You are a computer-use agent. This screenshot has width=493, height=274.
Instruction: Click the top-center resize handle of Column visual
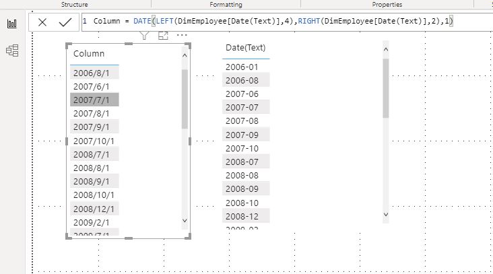(129, 44)
